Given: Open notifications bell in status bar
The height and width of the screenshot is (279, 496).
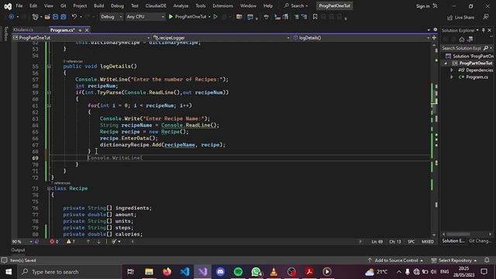Looking at the screenshot, I should pyautogui.click(x=487, y=260).
